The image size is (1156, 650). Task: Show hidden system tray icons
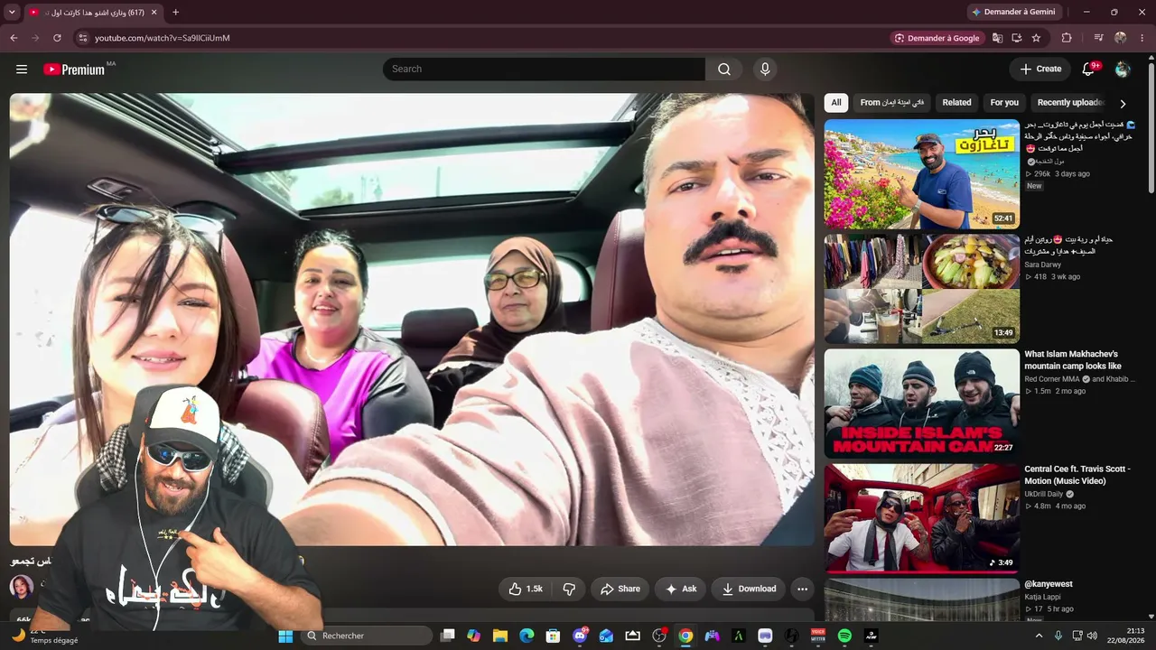pos(1039,636)
